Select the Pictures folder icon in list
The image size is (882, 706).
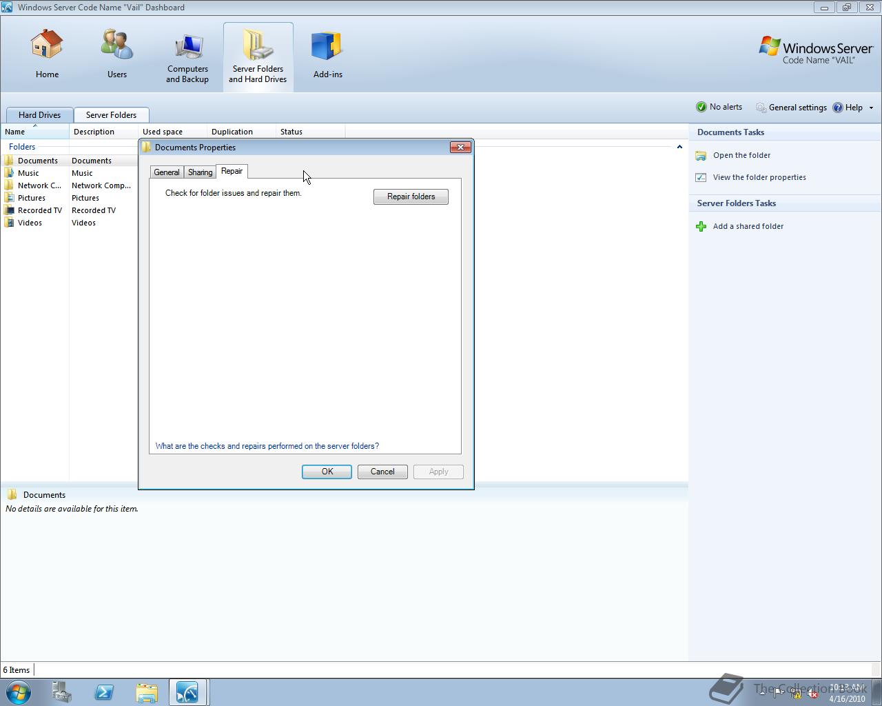click(x=9, y=198)
